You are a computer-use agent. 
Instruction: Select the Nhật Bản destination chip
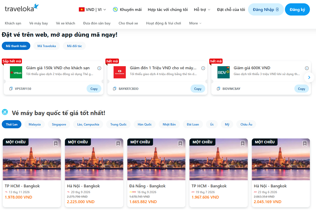(169, 124)
